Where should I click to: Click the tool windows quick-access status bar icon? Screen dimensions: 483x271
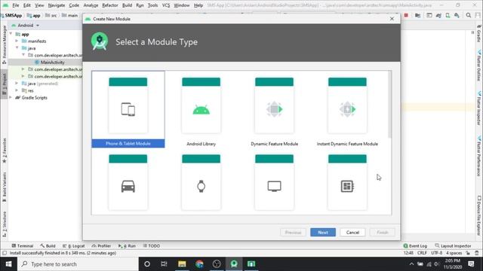pyautogui.click(x=5, y=253)
